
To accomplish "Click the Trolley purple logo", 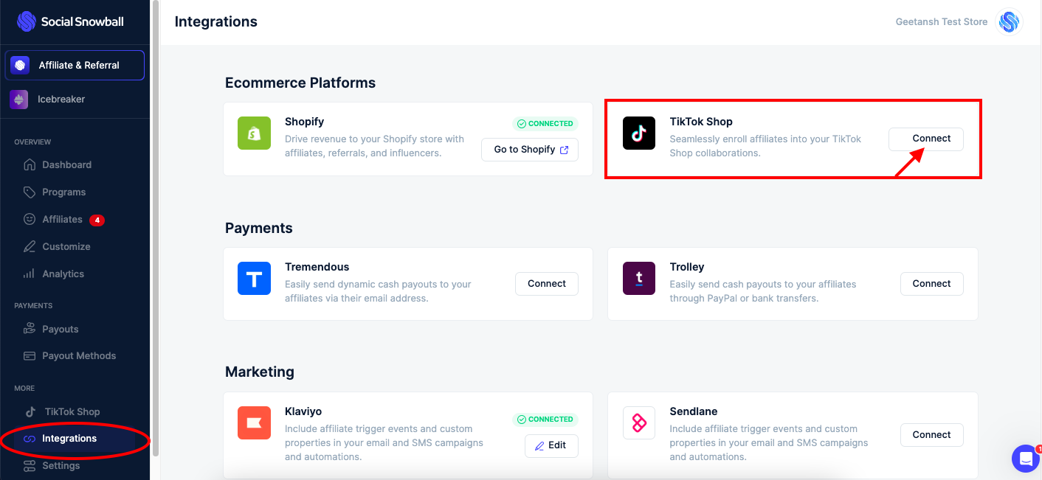I will pyautogui.click(x=639, y=279).
